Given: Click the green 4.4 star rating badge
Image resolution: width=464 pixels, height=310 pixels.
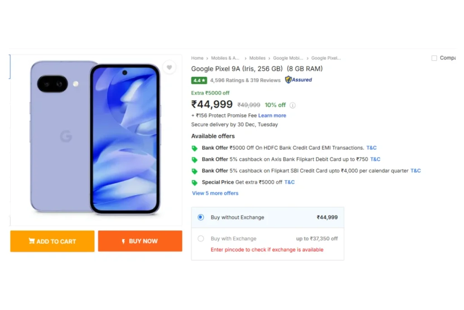Looking at the screenshot, I should coord(199,80).
